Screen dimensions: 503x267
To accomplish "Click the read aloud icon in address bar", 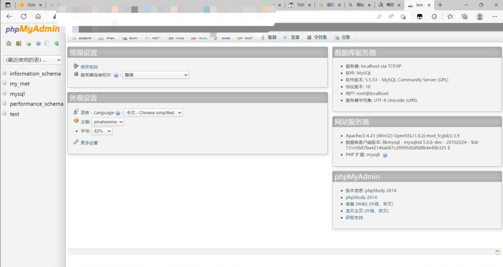I will pos(391,16).
